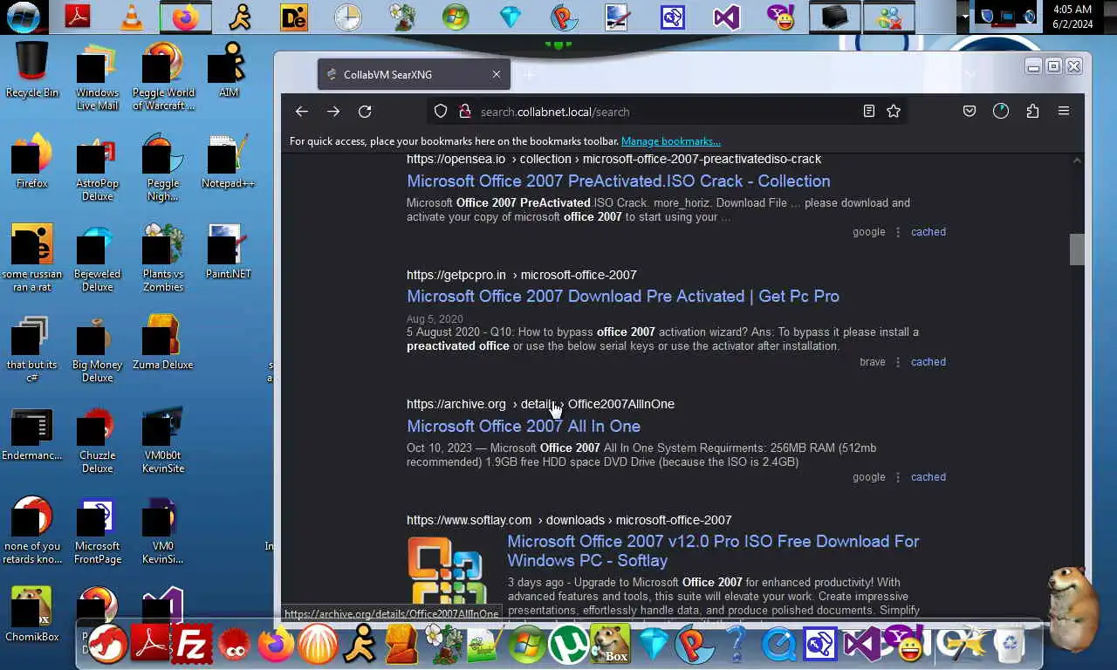
Task: Click the browser page vertical scrollbar thumb
Action: pos(1077,249)
